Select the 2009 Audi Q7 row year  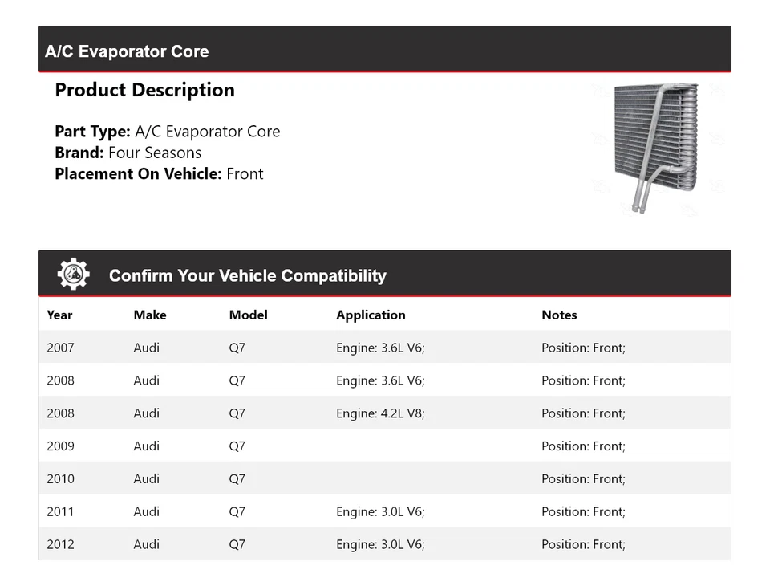pyautogui.click(x=60, y=446)
